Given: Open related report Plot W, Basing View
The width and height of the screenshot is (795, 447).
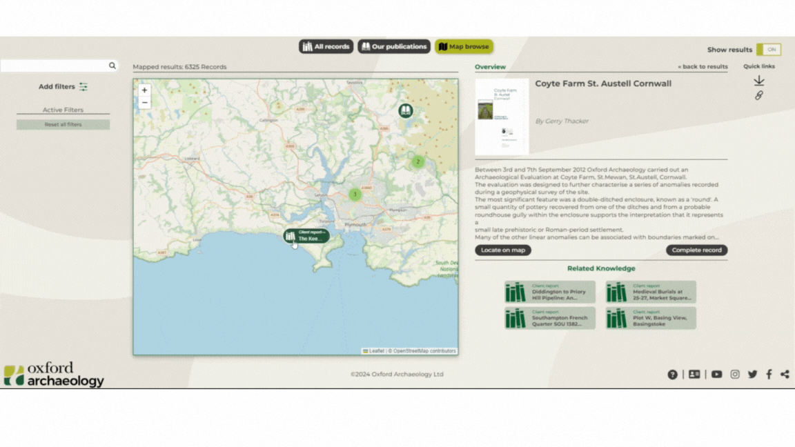Looking at the screenshot, I should (x=651, y=318).
